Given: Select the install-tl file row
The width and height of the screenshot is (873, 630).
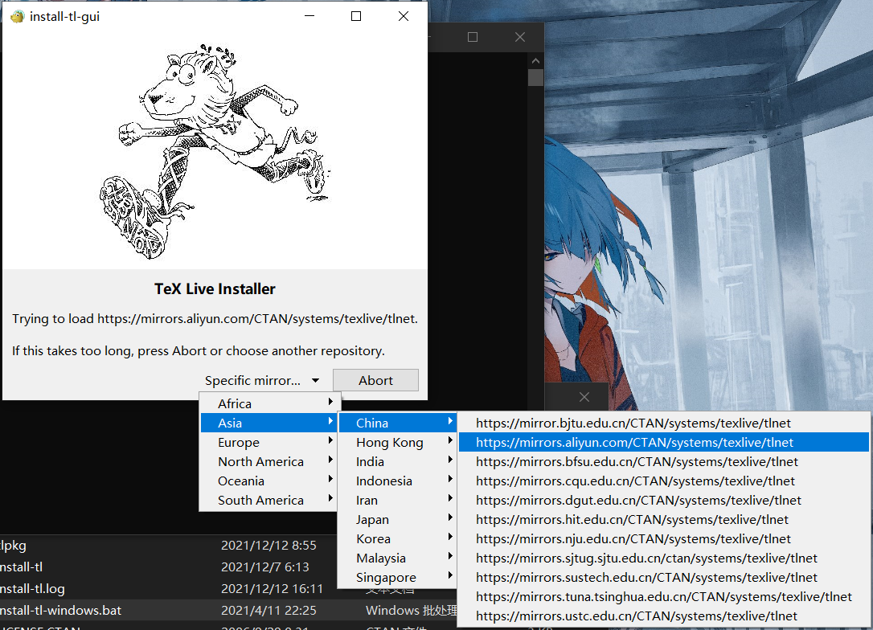Looking at the screenshot, I should pos(169,567).
